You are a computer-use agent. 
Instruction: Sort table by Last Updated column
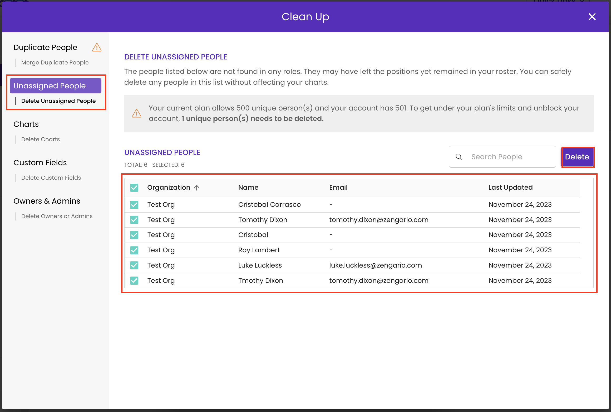[x=510, y=187]
